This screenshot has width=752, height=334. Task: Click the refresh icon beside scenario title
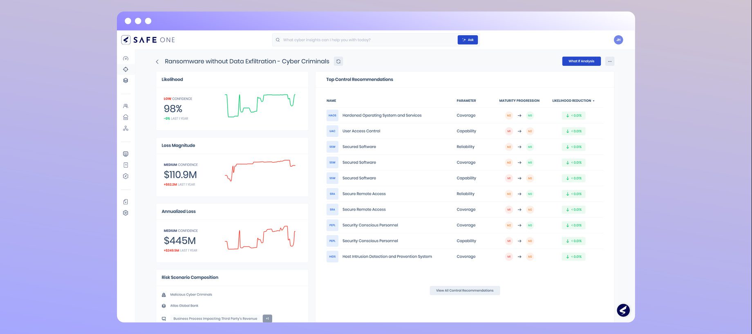338,61
